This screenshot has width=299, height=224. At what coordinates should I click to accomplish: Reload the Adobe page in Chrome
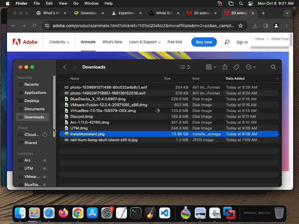click(34, 26)
